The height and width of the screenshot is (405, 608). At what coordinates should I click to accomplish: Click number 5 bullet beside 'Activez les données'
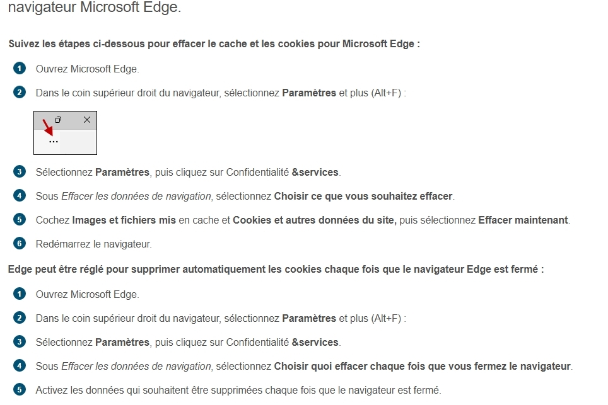pos(20,390)
